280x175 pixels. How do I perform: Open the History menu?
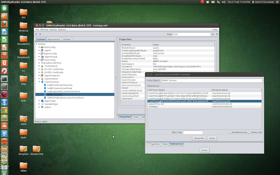tap(53, 29)
